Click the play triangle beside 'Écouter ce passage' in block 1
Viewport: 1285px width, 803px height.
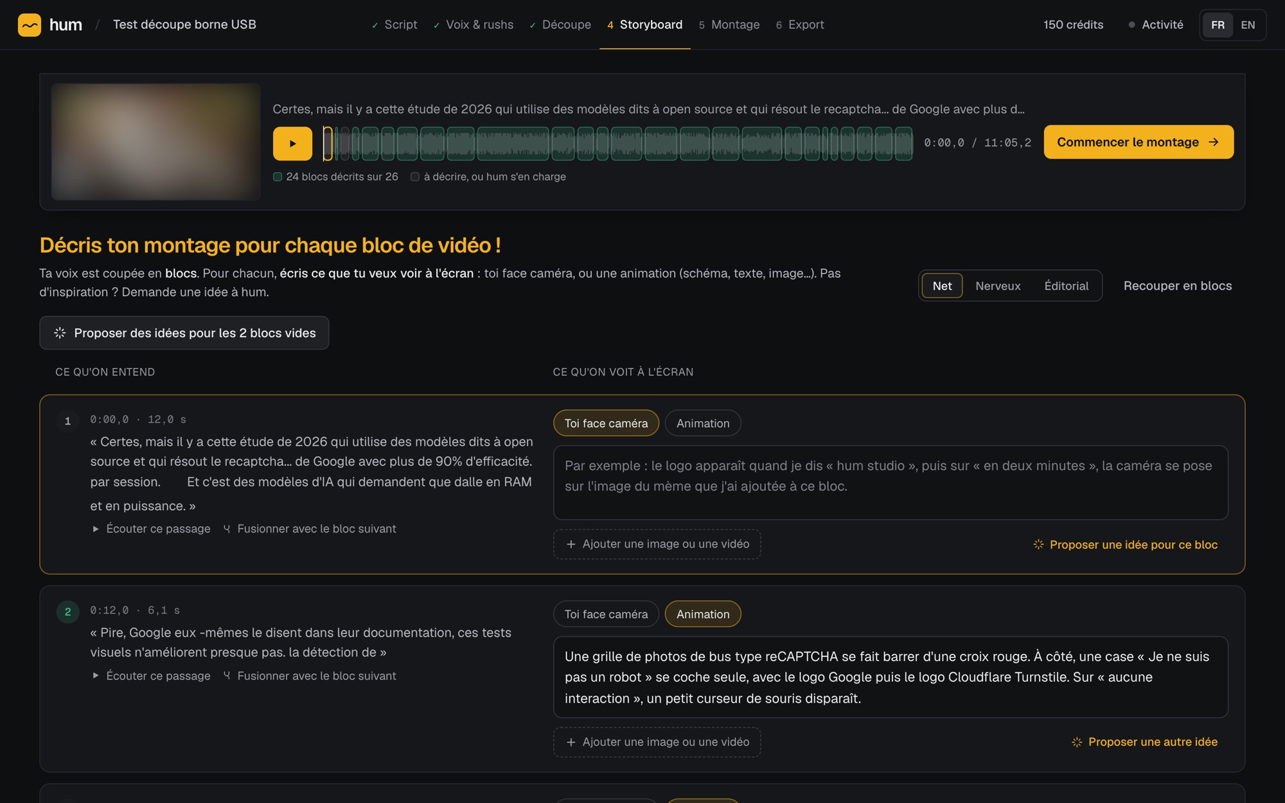click(96, 529)
